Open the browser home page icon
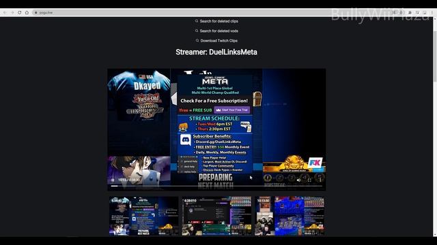This screenshot has height=245, width=437. (x=27, y=12)
